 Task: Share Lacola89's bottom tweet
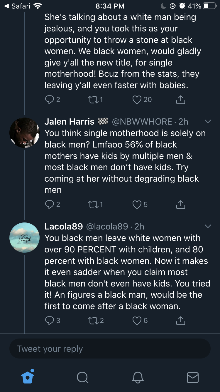point(181,320)
